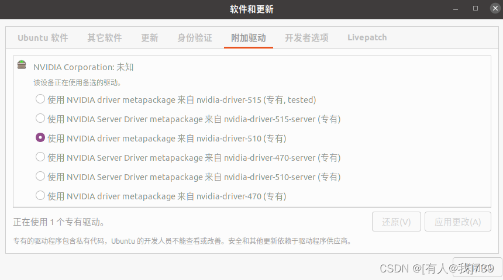This screenshot has height=280, width=503.
Task: Click text 该设备正在使用备选的驱动。
Action: [77, 83]
